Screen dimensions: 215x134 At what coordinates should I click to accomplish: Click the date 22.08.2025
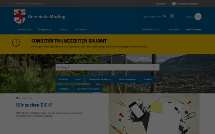point(26,98)
